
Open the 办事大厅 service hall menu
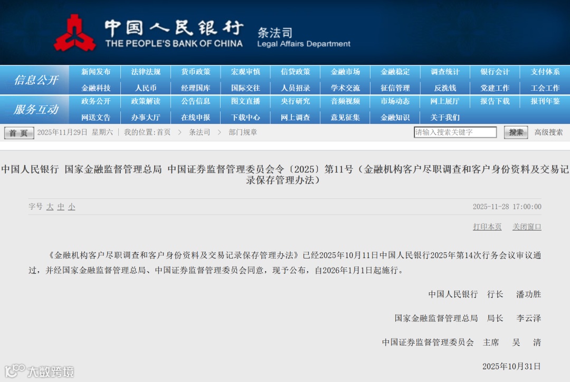pyautogui.click(x=145, y=117)
